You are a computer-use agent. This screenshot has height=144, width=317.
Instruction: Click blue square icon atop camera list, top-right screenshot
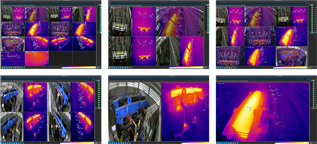(310, 5)
